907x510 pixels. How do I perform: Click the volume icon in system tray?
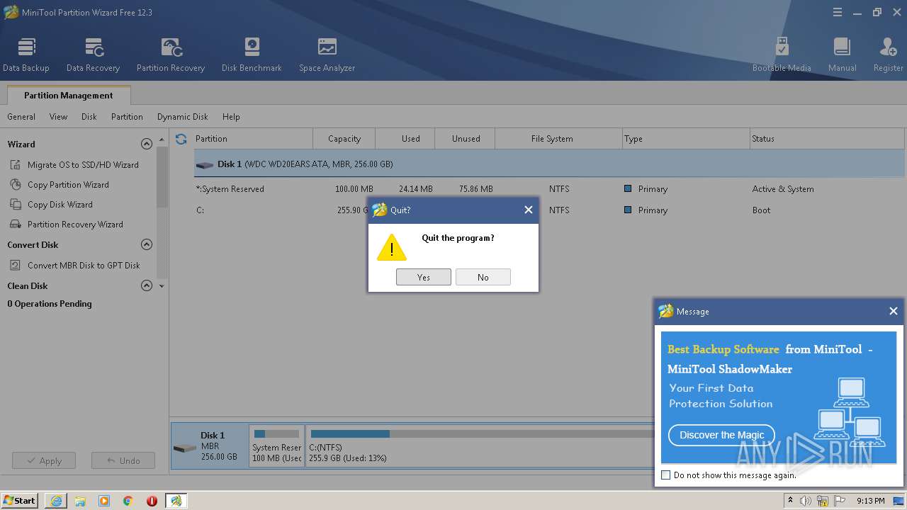[806, 501]
